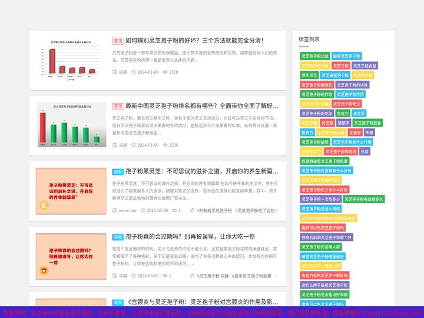Open the article '孢子粉黑灵芝：不可思议的滋补之道'
Screen dimensions: 424x318
coord(202,171)
